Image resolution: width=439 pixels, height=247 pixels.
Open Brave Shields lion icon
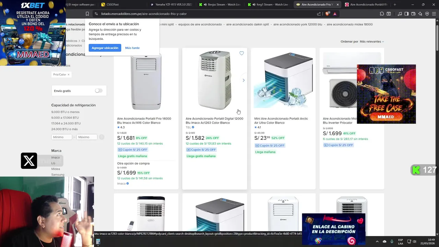(327, 14)
